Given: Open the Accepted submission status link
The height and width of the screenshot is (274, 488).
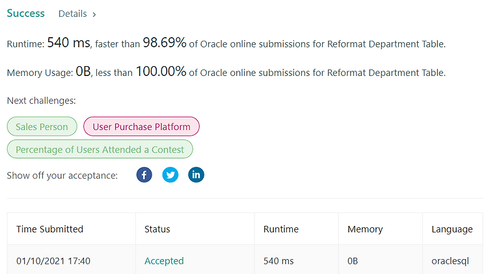Looking at the screenshot, I should click(x=164, y=261).
